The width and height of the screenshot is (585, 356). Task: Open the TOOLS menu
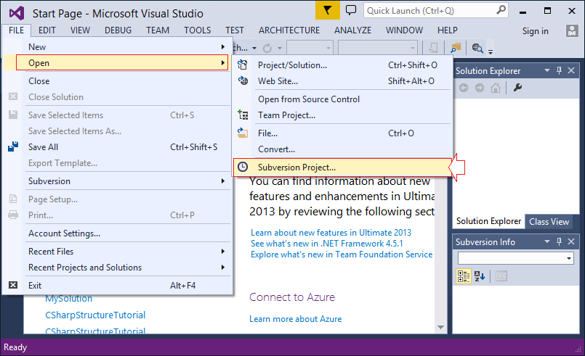click(x=198, y=30)
